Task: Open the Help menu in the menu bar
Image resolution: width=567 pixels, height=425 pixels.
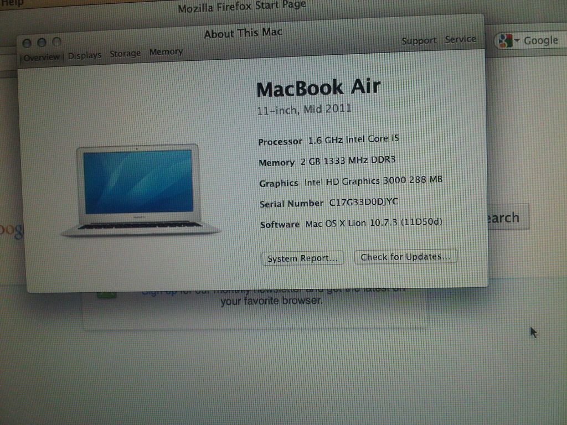Action: click(12, 3)
